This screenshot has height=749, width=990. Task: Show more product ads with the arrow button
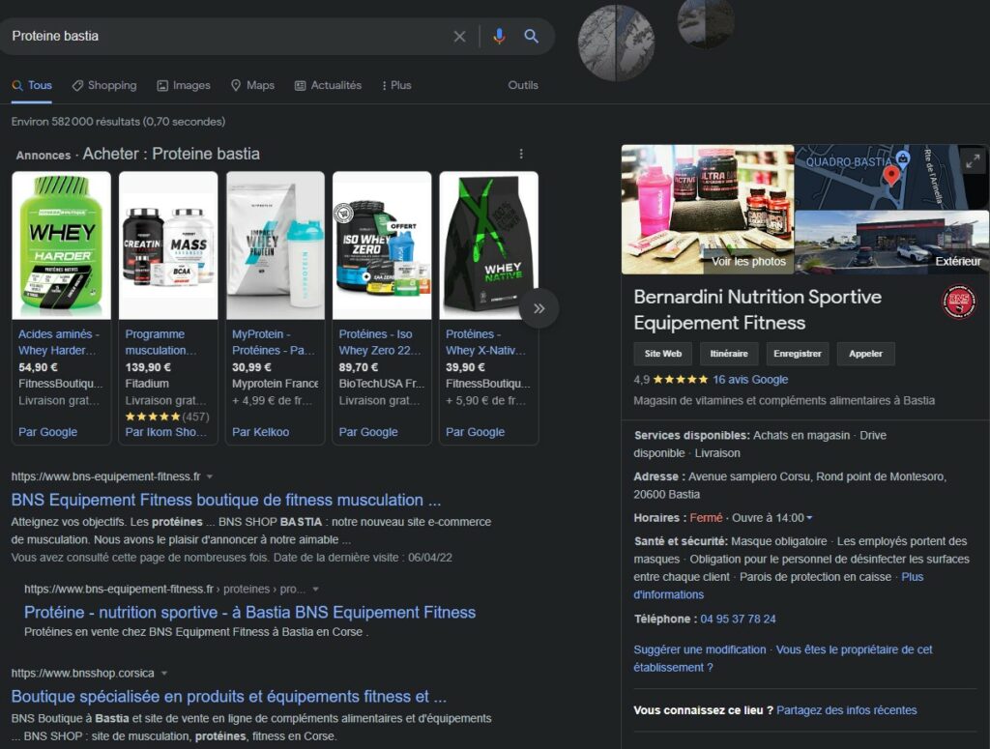pos(539,308)
